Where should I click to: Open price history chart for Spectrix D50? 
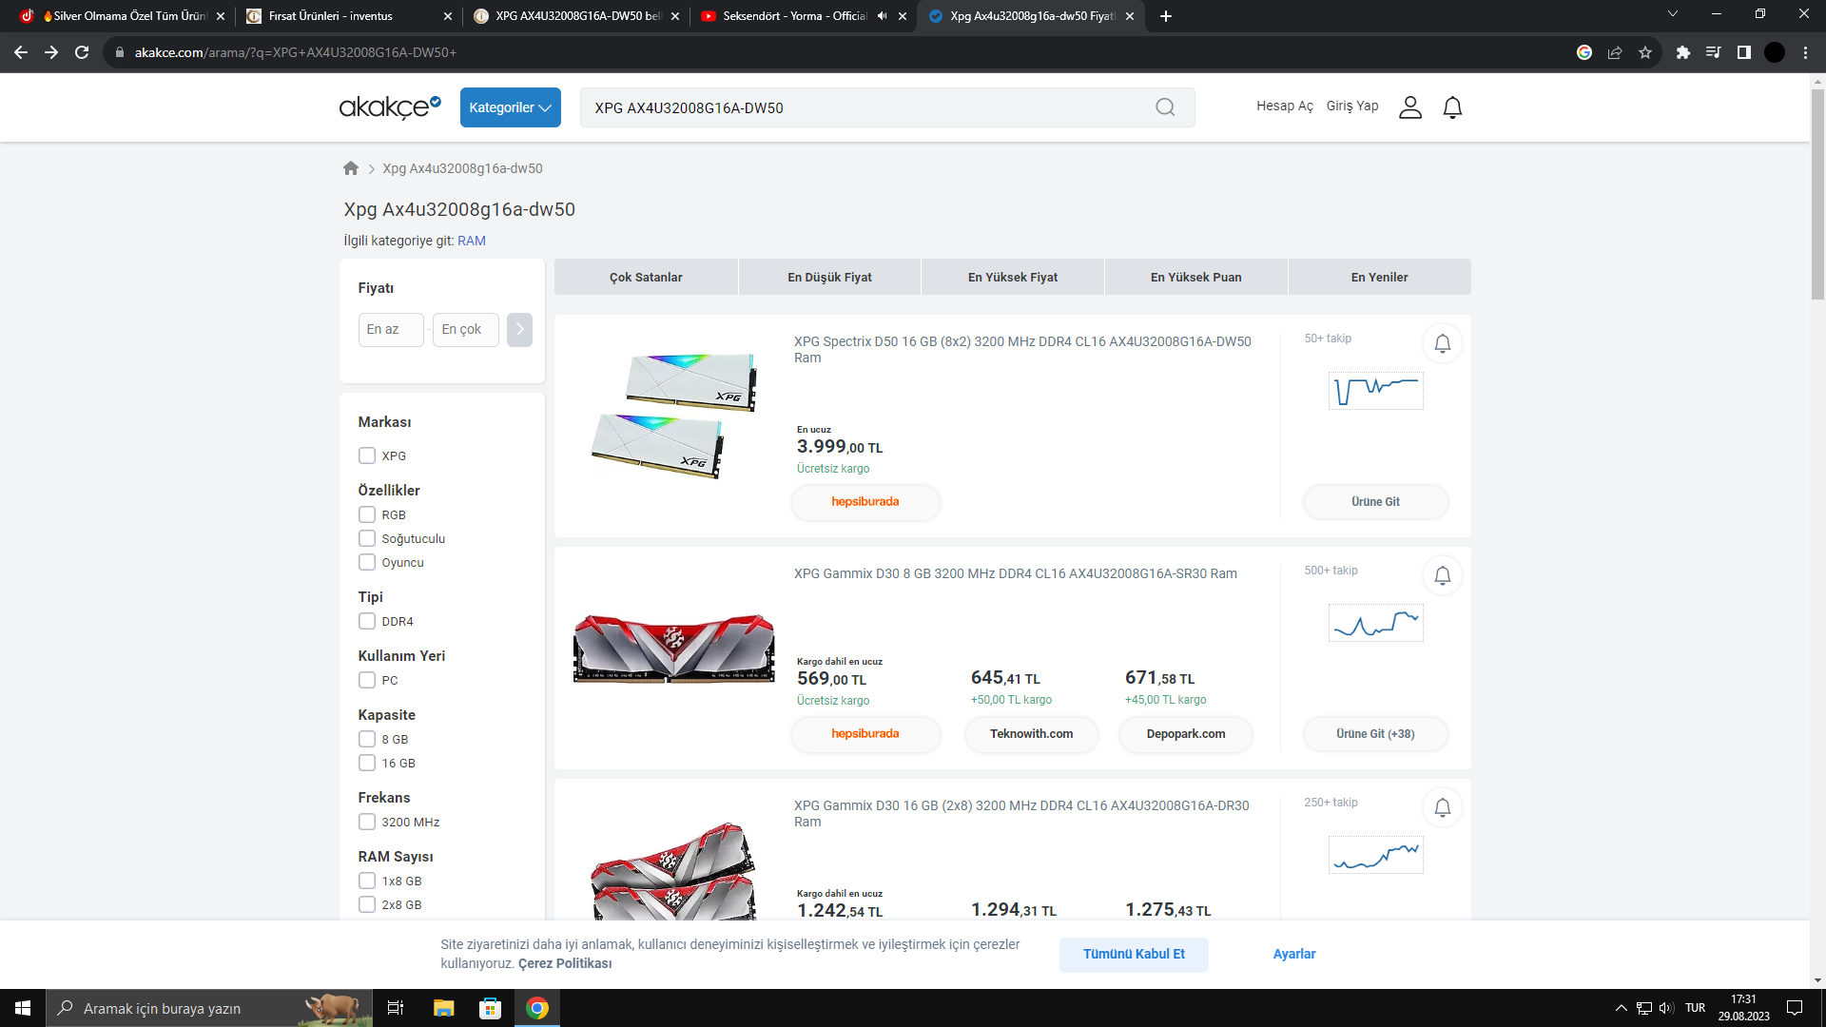point(1375,391)
